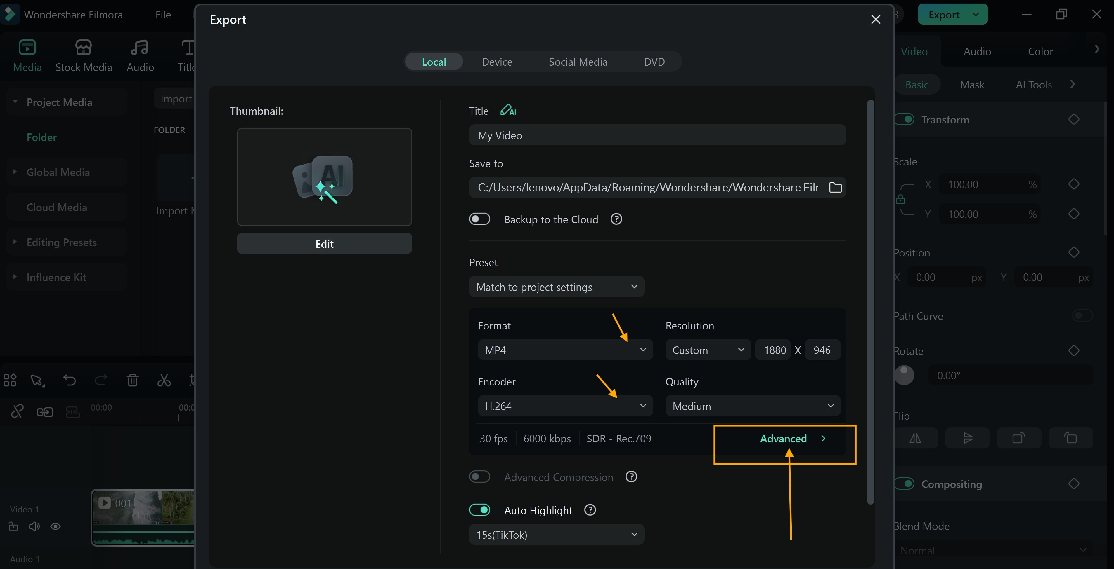Lock the scale aspect ratio
Screen dimensions: 1114x569
[900, 199]
